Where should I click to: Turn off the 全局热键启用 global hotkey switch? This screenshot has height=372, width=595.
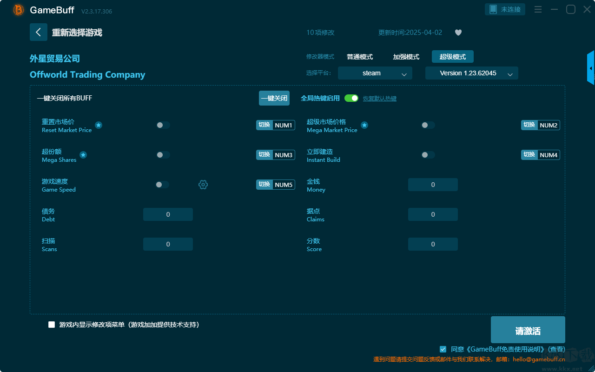(x=351, y=98)
